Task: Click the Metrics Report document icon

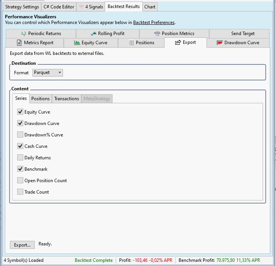Action: point(19,43)
